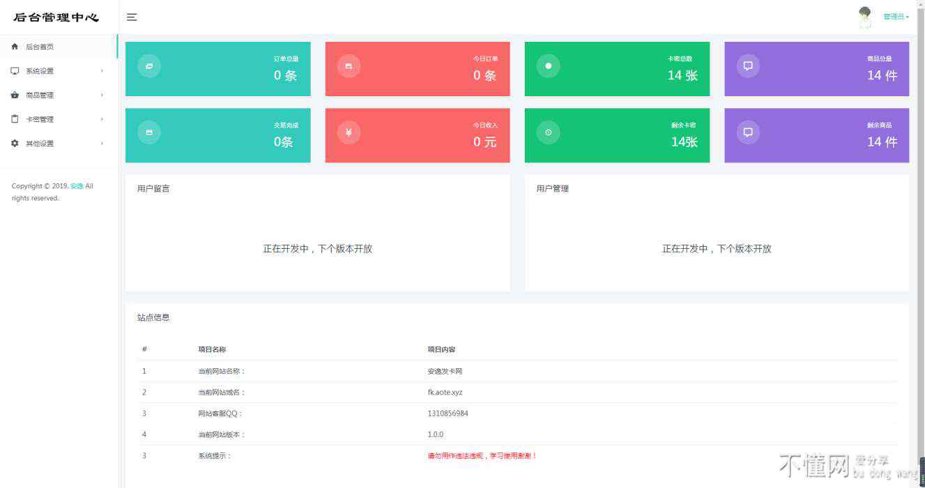Click the clipboard icon beside 卡密管理
This screenshot has width=925, height=488.
15,119
